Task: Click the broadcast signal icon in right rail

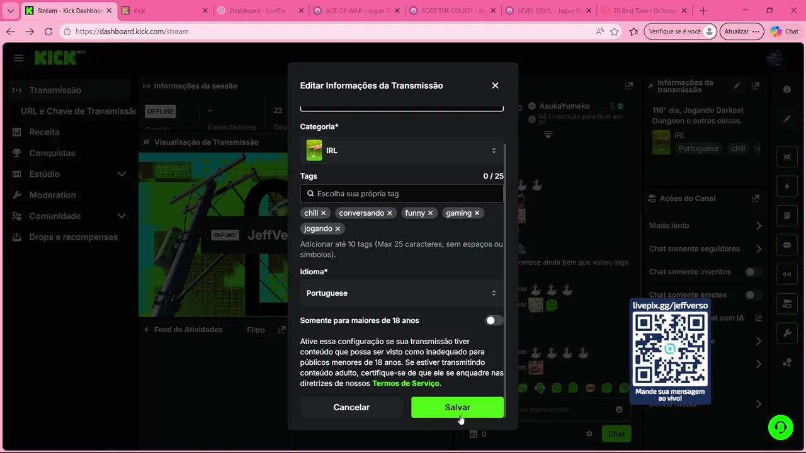Action: [787, 274]
